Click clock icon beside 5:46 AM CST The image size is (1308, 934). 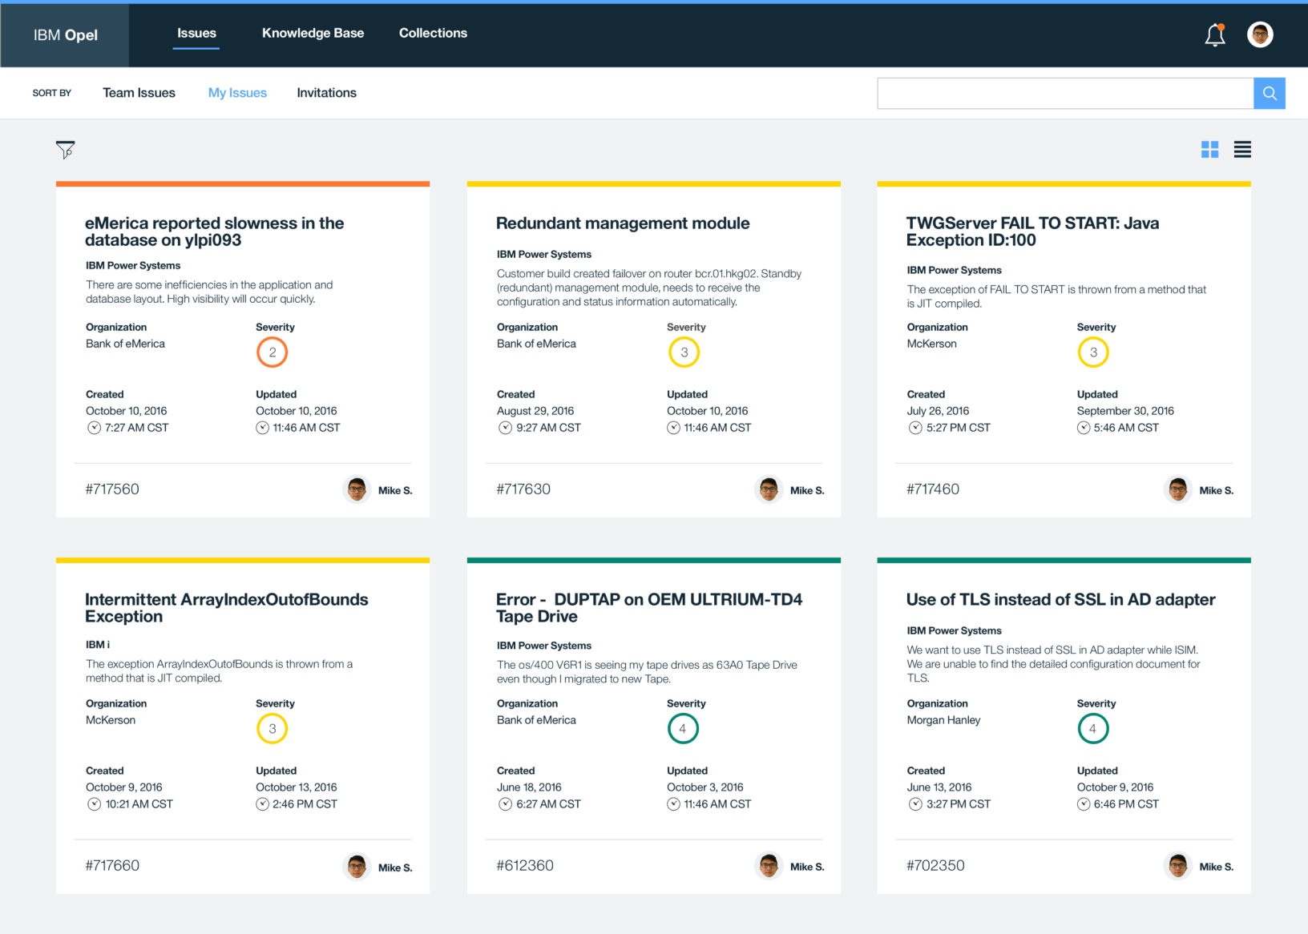pos(1084,428)
